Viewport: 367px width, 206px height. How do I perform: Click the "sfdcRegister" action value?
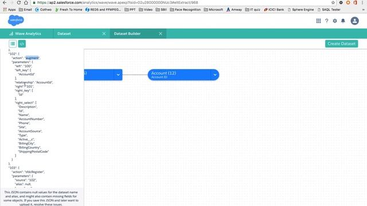pos(34,172)
